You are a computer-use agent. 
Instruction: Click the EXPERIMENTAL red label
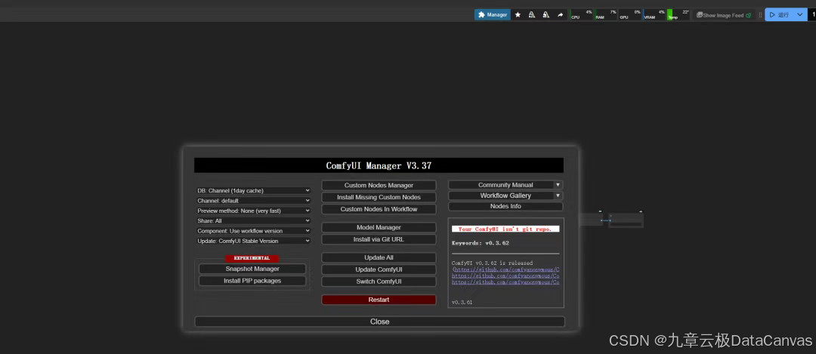(x=252, y=258)
